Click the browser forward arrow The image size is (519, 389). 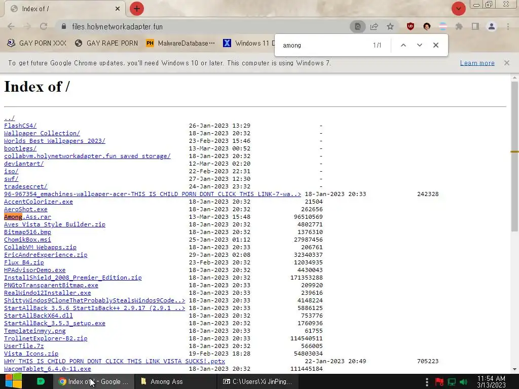point(27,26)
